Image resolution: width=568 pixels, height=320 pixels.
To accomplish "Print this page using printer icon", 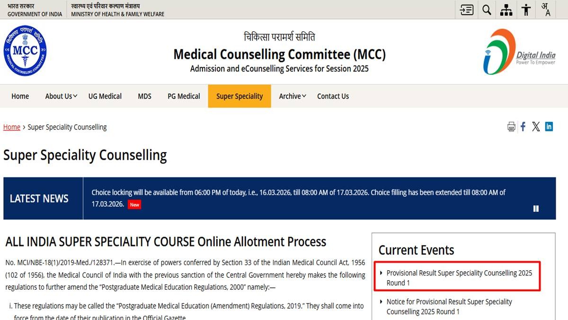I will click(511, 127).
